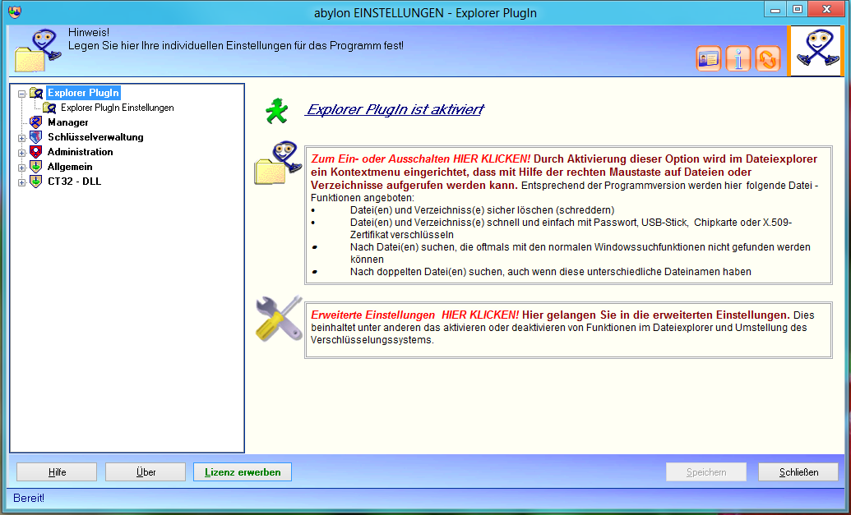
Task: Collapse the Explorer PlugIn tree node
Action: click(x=21, y=94)
